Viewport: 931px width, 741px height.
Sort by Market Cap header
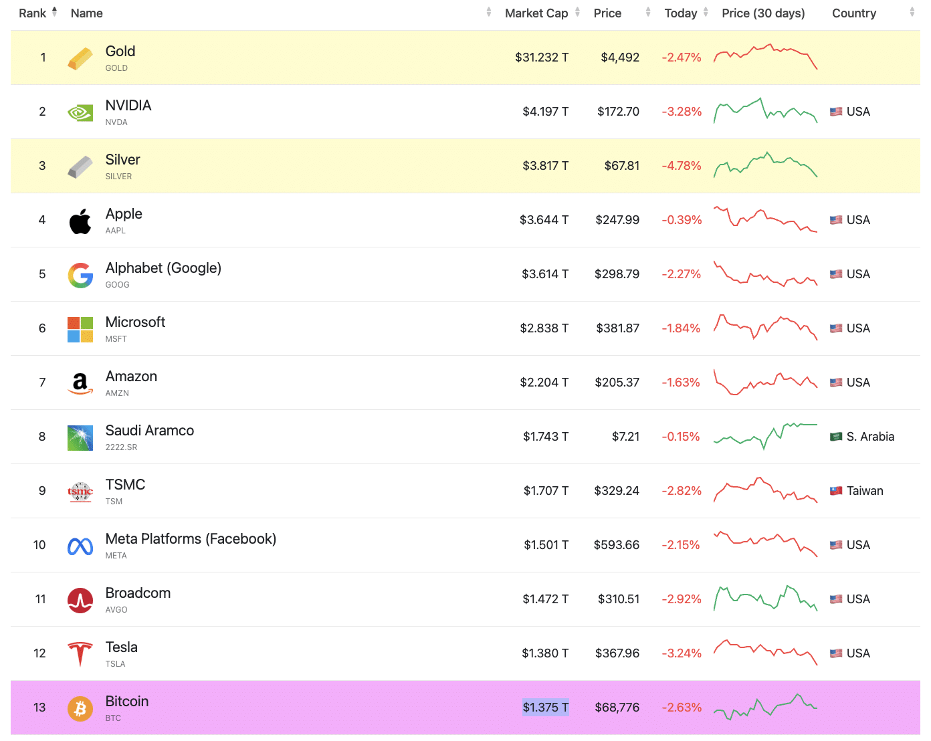[x=536, y=13]
